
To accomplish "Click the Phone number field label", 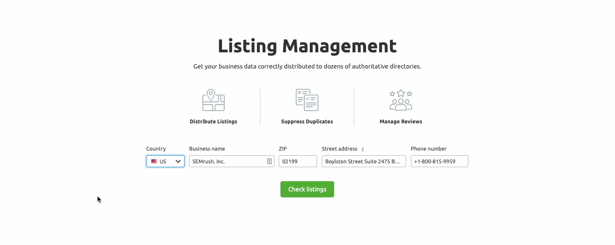I will (428, 149).
